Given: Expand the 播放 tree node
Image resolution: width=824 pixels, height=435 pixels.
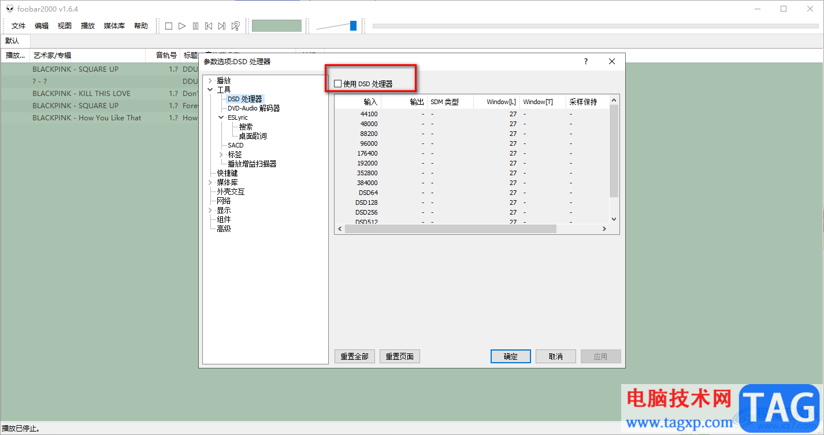Looking at the screenshot, I should (210, 80).
